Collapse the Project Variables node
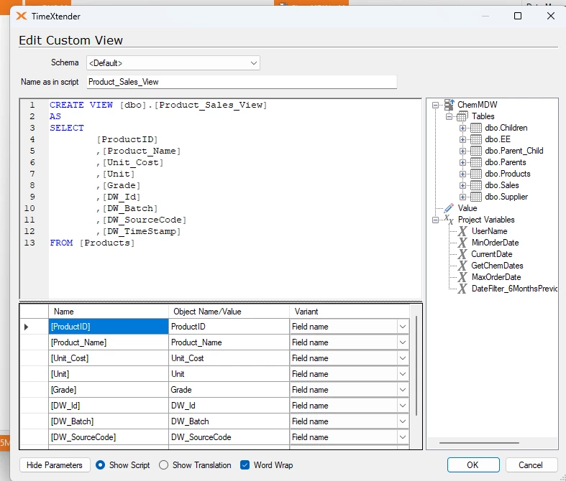The height and width of the screenshot is (481, 566). (435, 220)
